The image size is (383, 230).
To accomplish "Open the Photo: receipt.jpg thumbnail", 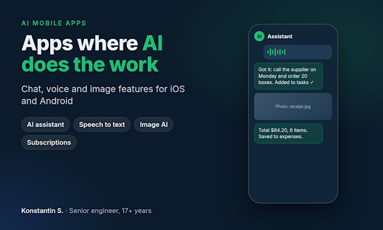I will click(293, 106).
